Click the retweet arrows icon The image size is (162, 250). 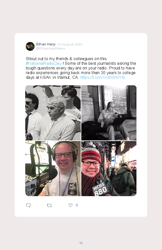49,205
